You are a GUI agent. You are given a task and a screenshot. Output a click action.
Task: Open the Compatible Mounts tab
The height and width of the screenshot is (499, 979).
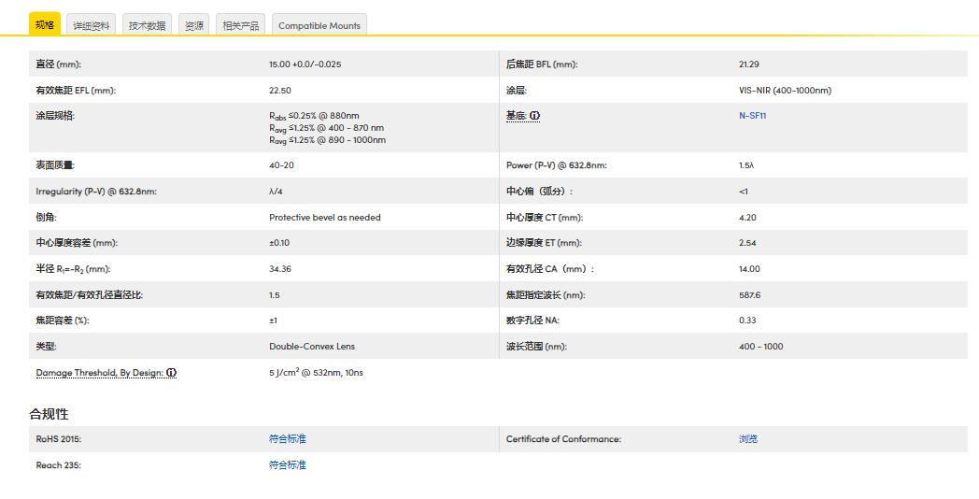click(319, 25)
